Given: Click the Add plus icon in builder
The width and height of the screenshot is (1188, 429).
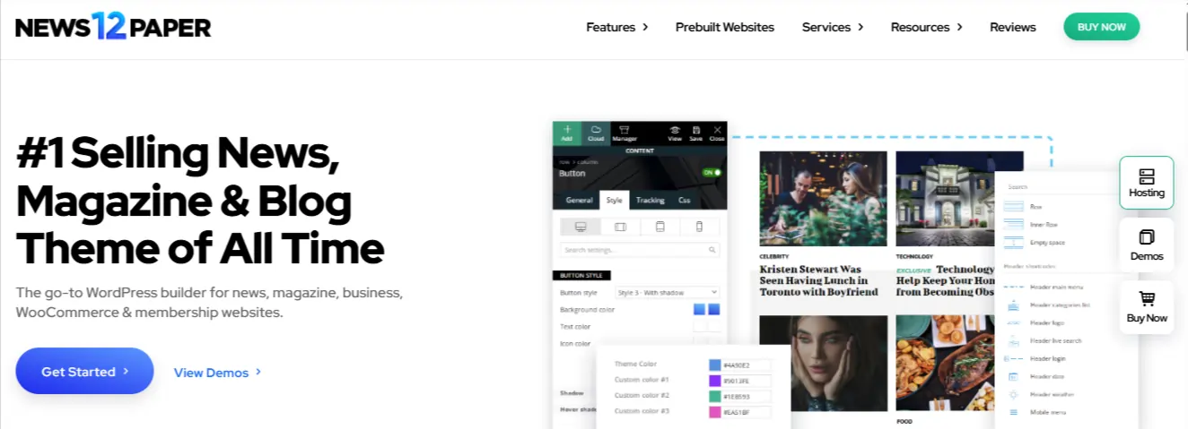Looking at the screenshot, I should 567,131.
